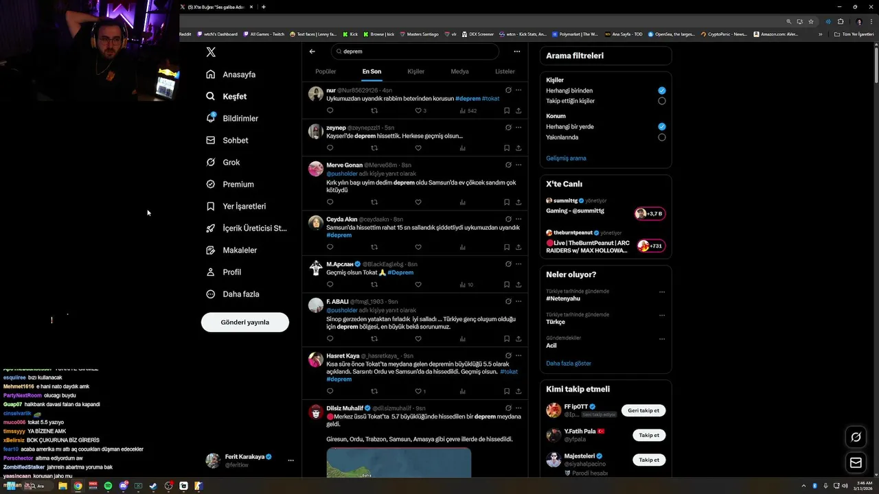Open new browser tab

(x=264, y=7)
